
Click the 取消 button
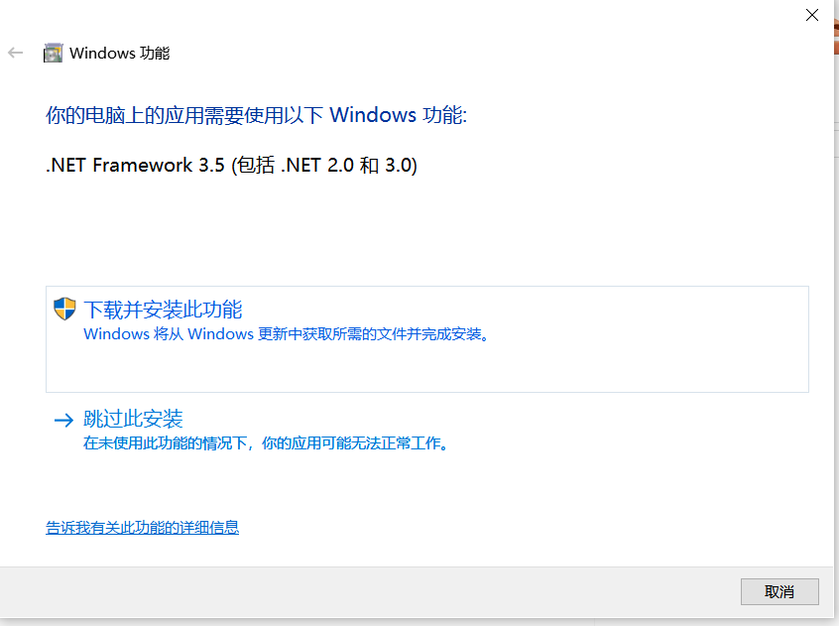point(779,591)
